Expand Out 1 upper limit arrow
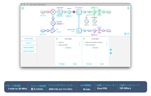The image size is (151, 96). click(99, 10)
